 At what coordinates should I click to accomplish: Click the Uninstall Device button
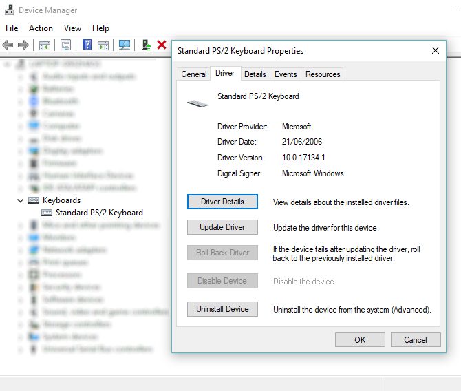pos(222,309)
